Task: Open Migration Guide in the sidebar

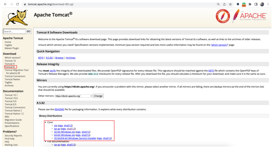Action: [x=13, y=120]
